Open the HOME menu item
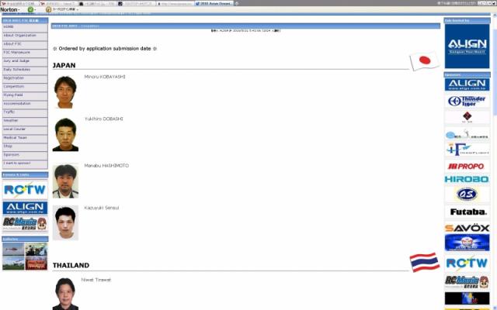 coord(25,27)
